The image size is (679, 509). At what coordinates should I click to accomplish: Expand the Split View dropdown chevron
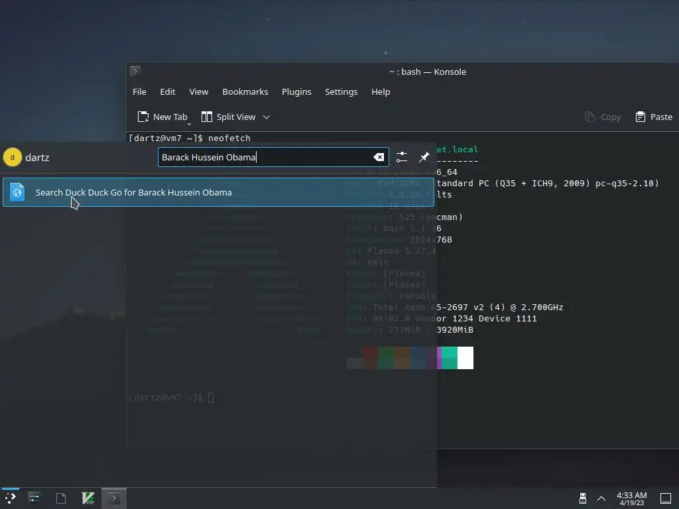coord(267,117)
